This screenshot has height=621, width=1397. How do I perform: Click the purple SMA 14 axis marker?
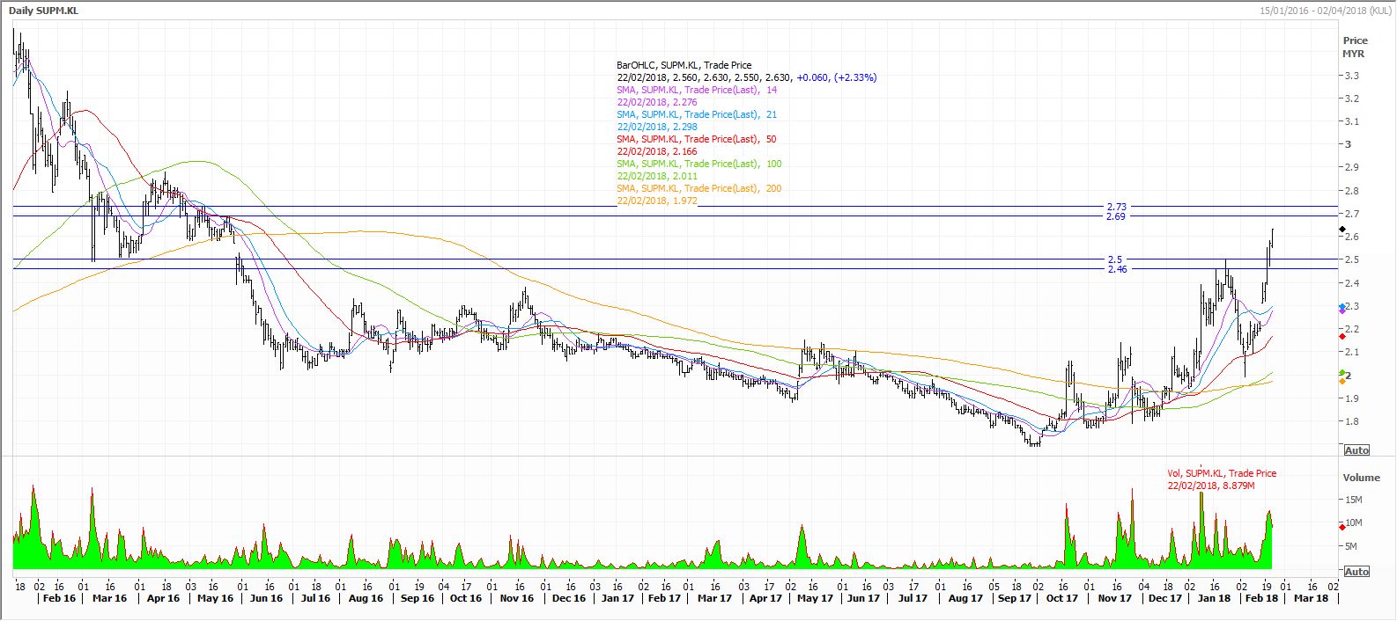1342,311
